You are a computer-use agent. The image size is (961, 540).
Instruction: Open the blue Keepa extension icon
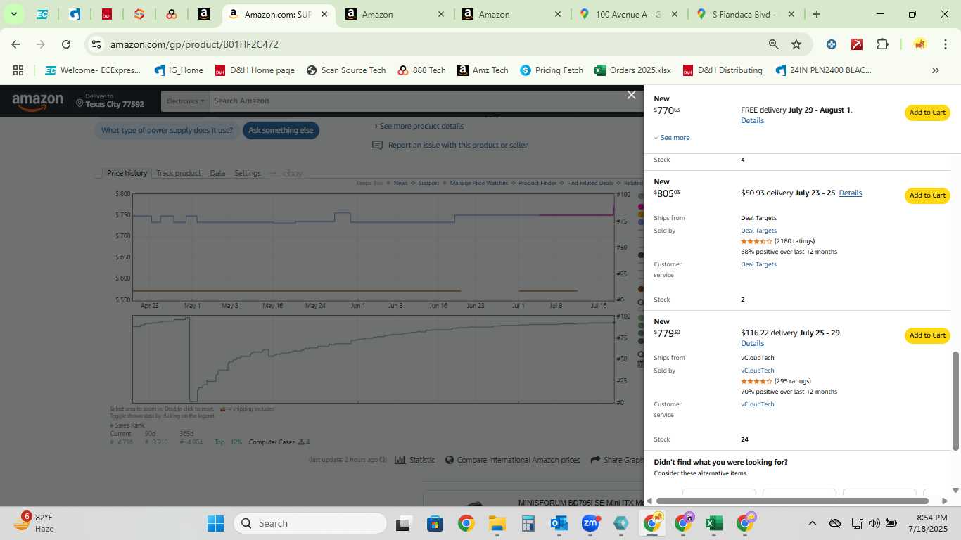pyautogui.click(x=832, y=44)
